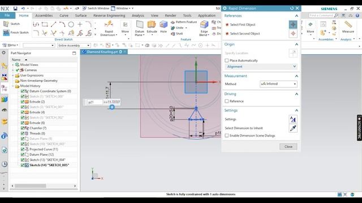Click the Extrude feature icon
The width and height of the screenshot is (362, 203).
152,25
